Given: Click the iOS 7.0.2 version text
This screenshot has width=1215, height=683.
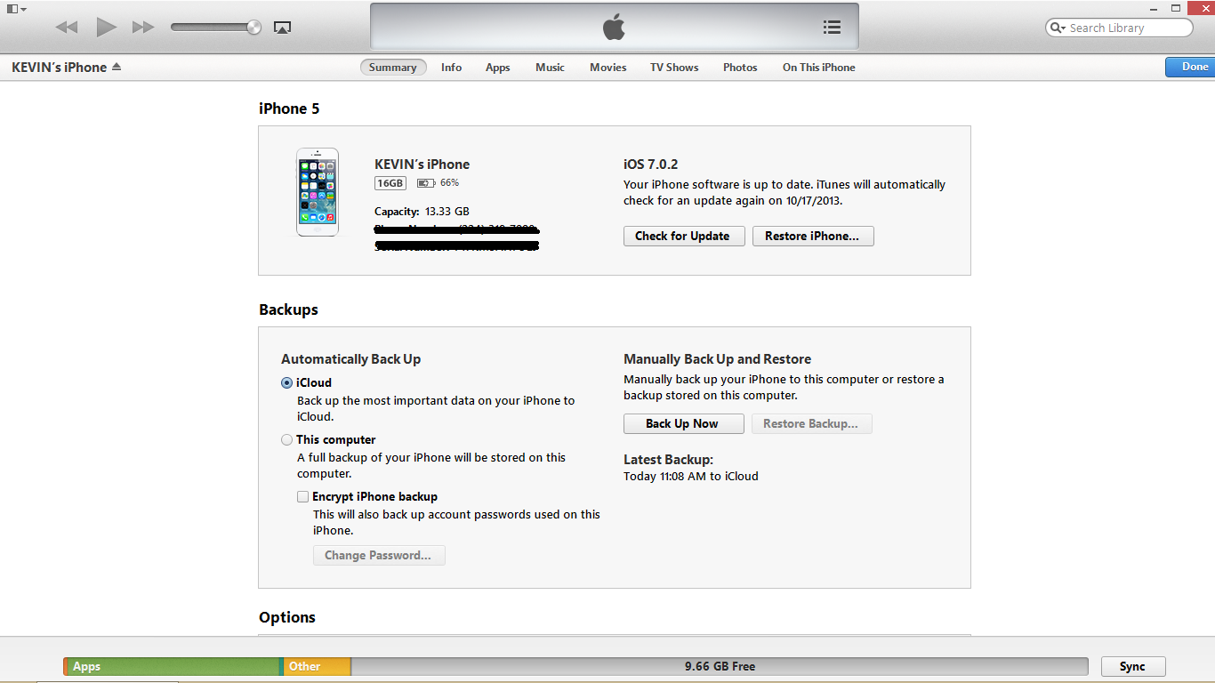Looking at the screenshot, I should pyautogui.click(x=651, y=165).
